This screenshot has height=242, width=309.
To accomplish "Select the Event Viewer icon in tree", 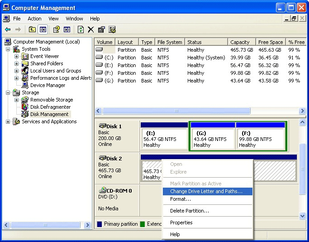I will 25,57.
